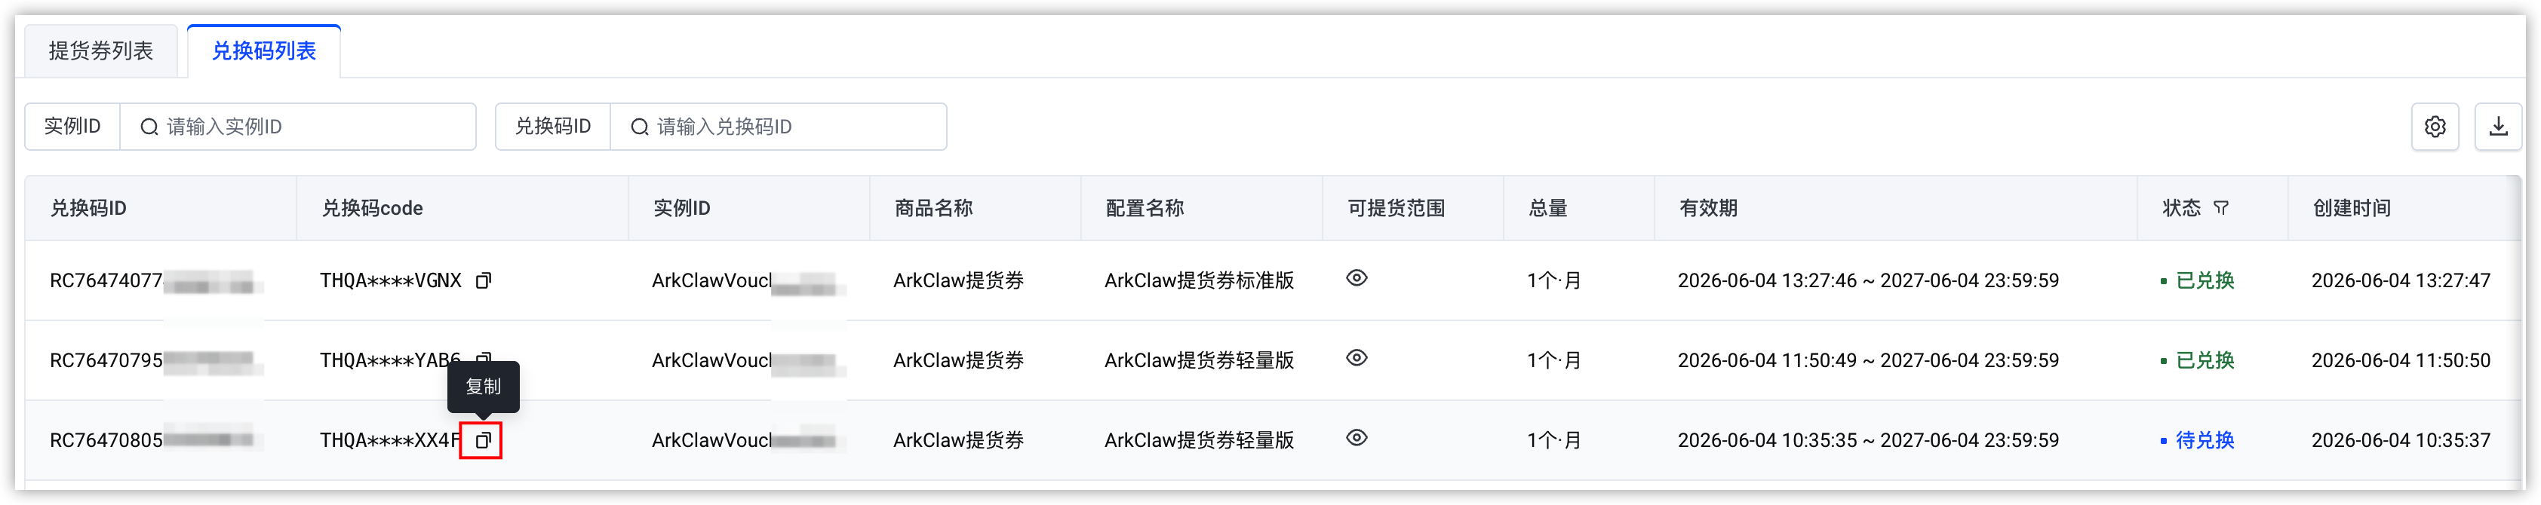Copy the THQA****XX4F redemption code
The image size is (2541, 505).
[x=482, y=440]
